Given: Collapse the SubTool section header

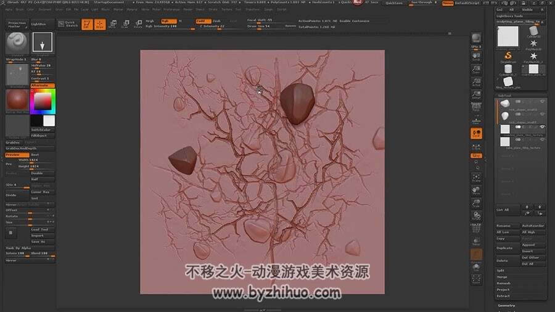Looking at the screenshot, I should [504, 96].
